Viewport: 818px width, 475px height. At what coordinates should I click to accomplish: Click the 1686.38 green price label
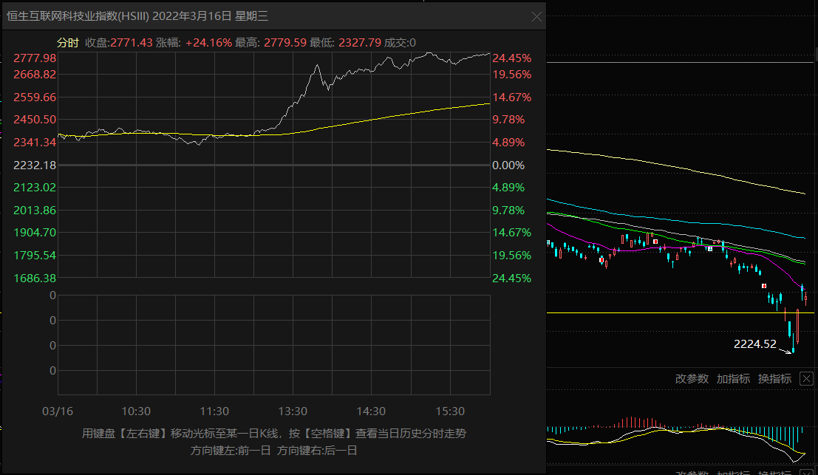pos(35,278)
